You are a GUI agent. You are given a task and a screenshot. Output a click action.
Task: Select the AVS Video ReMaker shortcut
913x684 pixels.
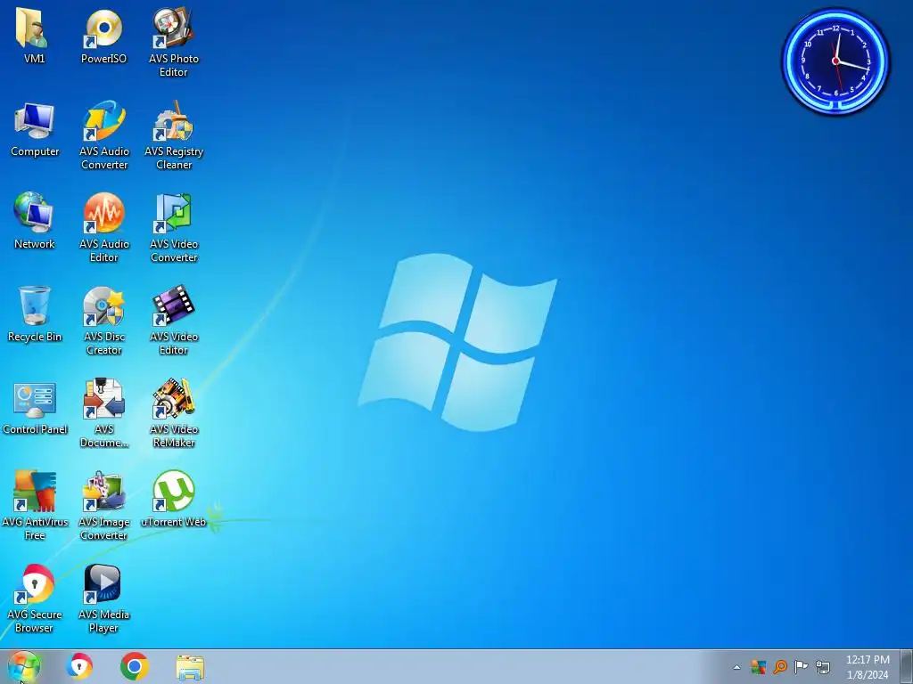tap(174, 413)
